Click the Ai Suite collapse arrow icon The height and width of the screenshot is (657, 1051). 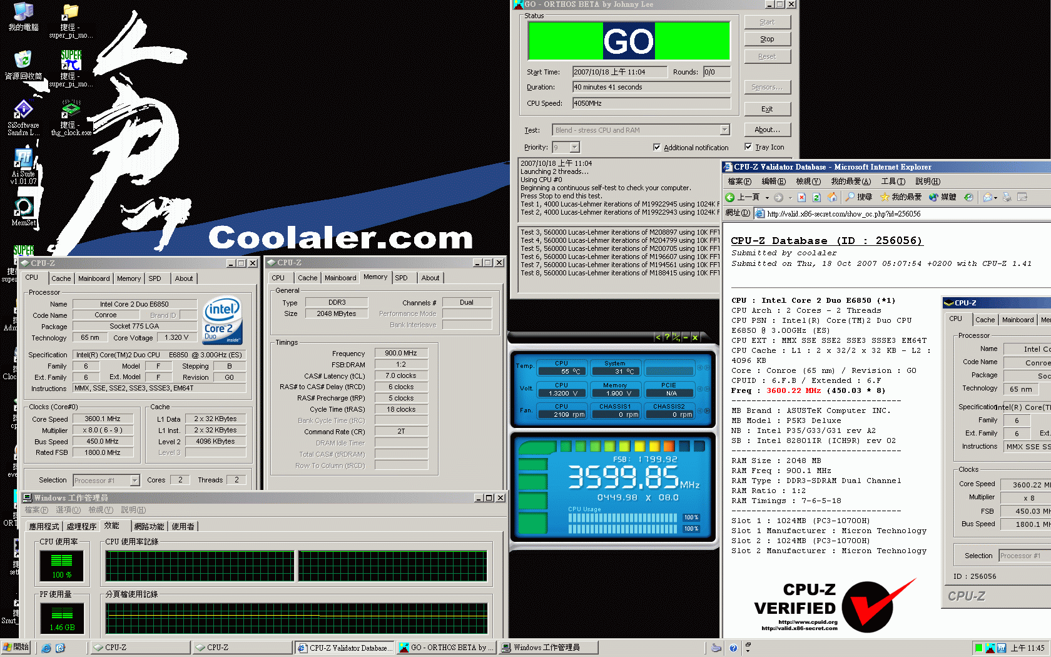point(658,337)
